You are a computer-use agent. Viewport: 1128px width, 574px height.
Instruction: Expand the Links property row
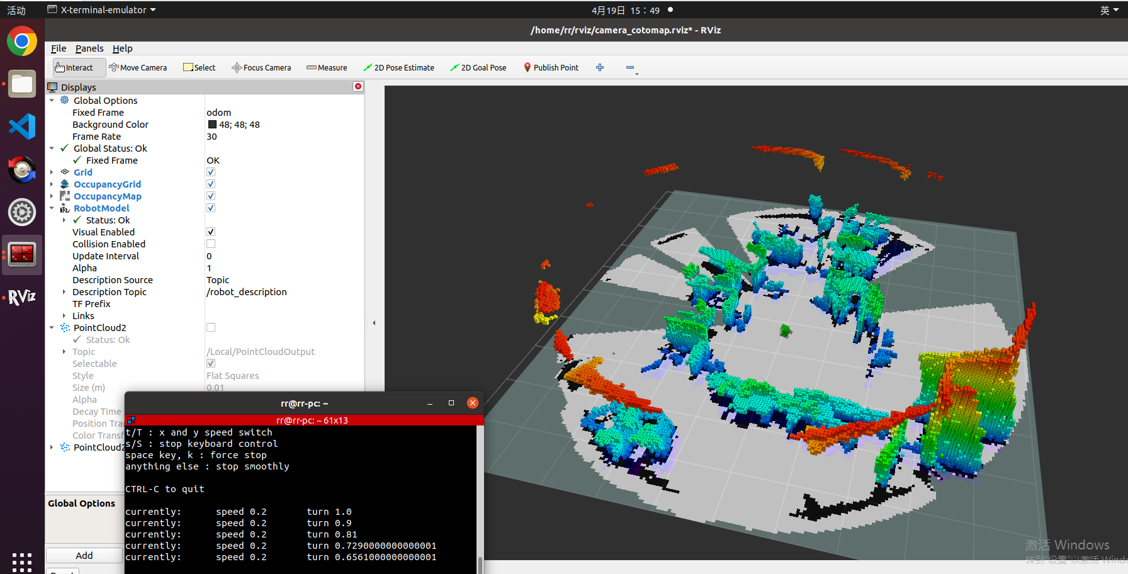tap(64, 316)
